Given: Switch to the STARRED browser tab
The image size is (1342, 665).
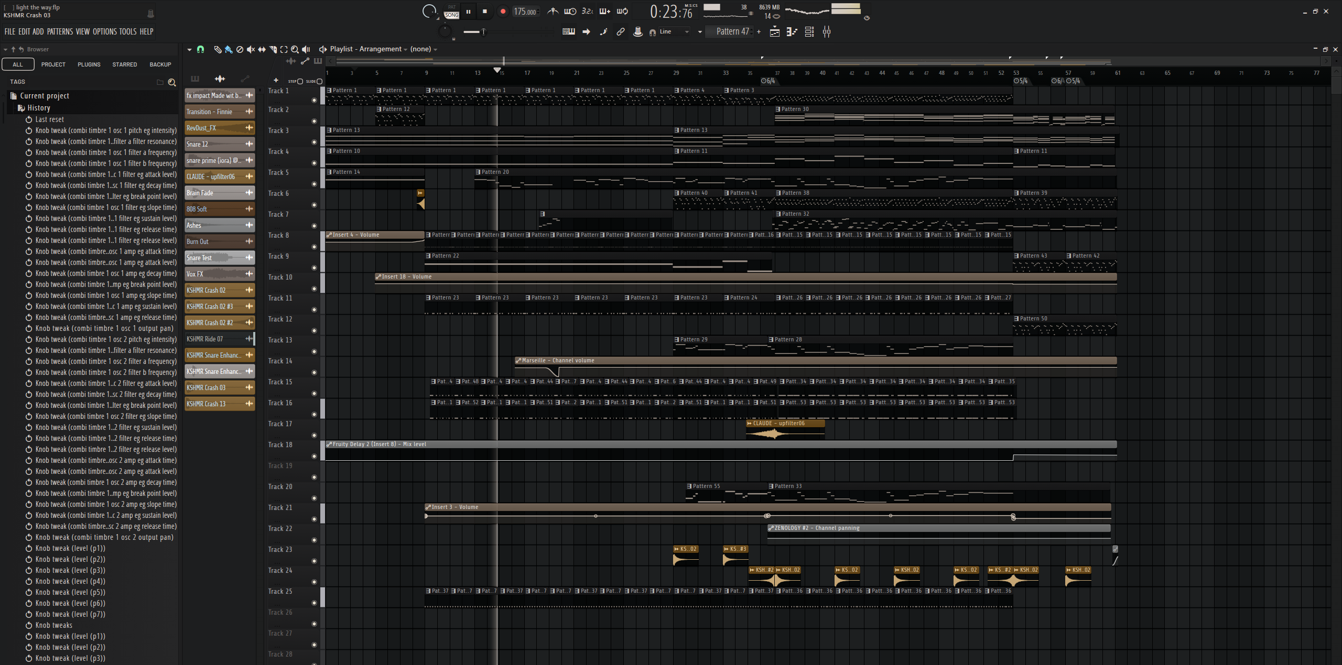Looking at the screenshot, I should [125, 64].
